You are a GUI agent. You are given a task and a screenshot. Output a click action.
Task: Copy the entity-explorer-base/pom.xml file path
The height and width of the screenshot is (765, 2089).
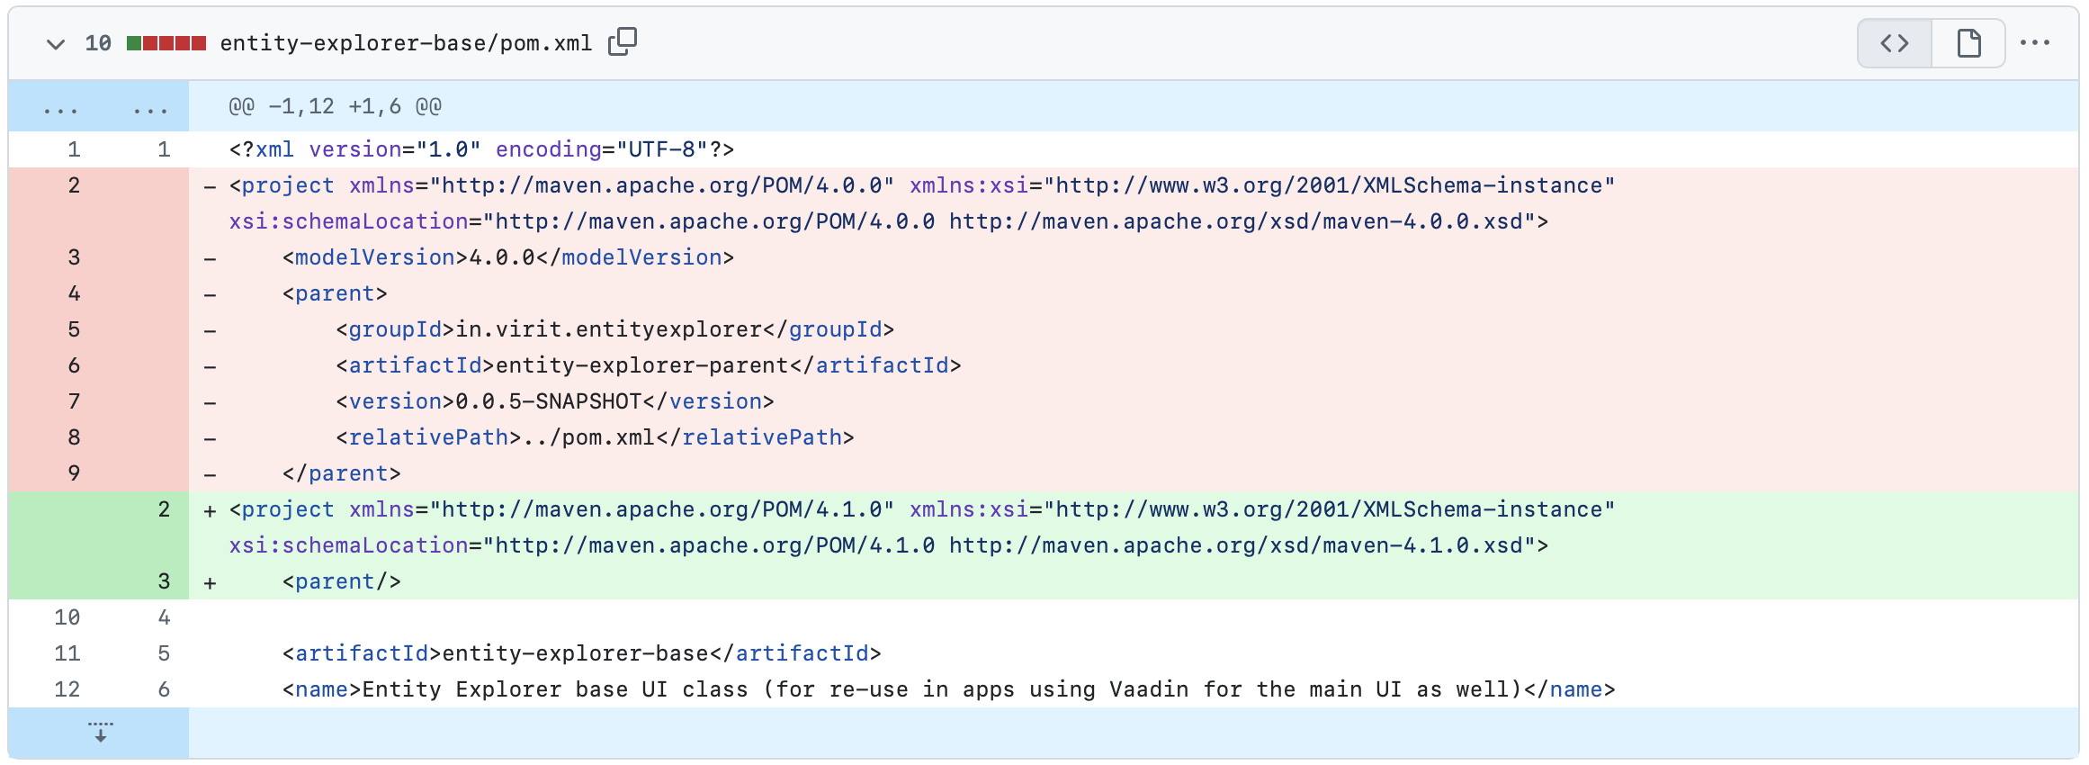(623, 41)
